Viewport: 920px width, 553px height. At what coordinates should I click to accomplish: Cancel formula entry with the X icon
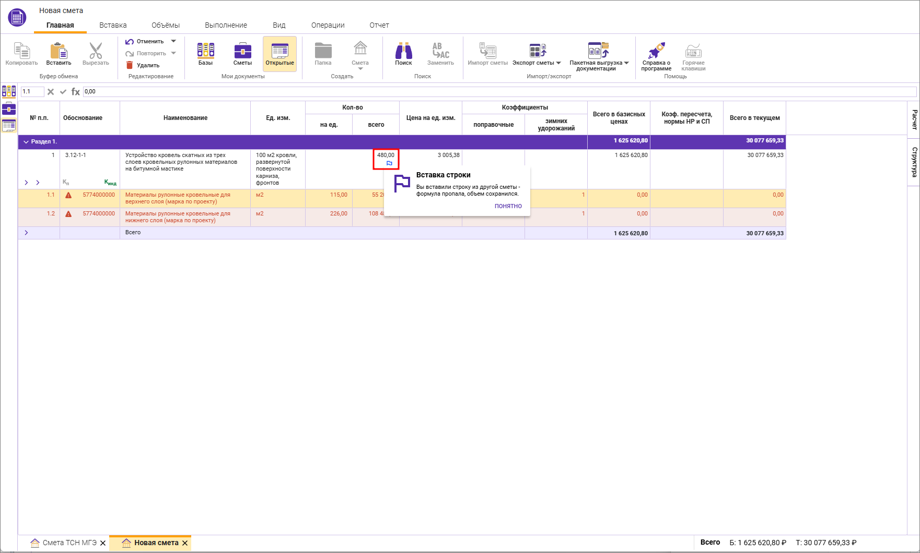[x=51, y=92]
